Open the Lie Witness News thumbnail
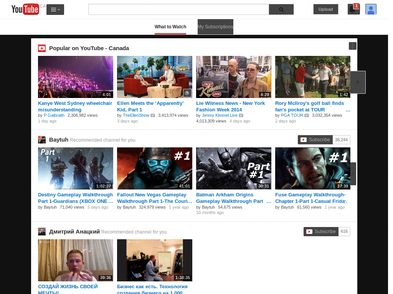Screen dimensions: 393x294 click(234, 77)
